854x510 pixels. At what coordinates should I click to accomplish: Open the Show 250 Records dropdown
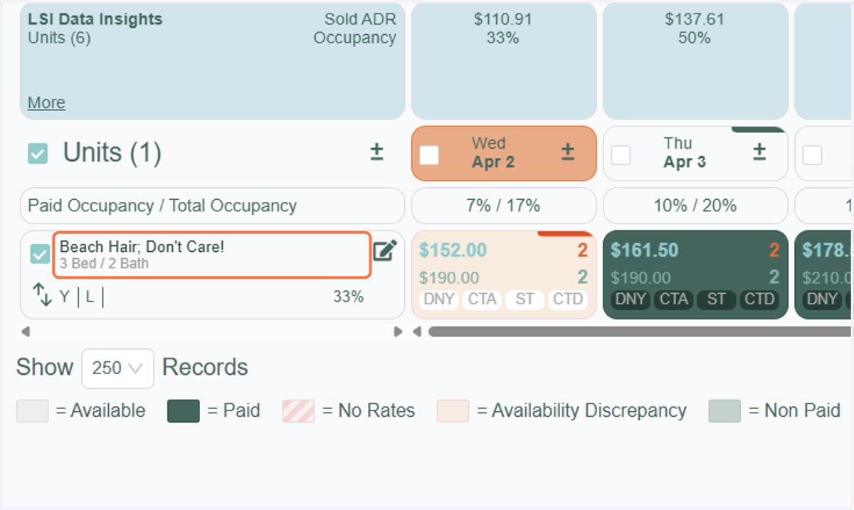(117, 368)
